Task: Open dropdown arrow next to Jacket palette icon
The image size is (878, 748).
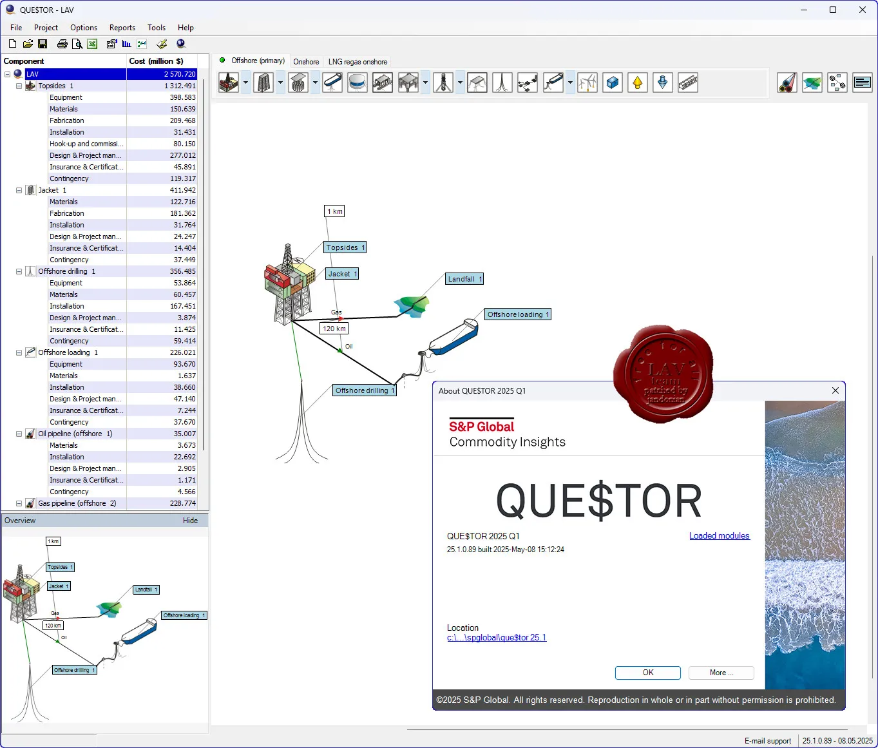Action: click(x=280, y=82)
